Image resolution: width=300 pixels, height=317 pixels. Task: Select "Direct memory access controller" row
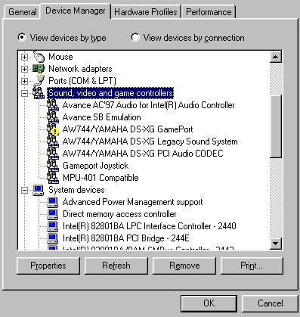(x=119, y=214)
